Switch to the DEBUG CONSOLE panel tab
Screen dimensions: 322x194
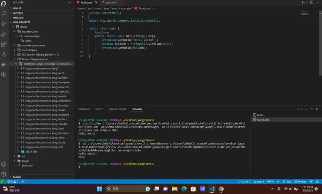pyautogui.click(x=117, y=109)
